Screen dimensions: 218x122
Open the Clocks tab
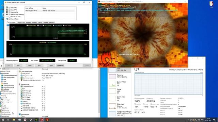tap(40, 22)
